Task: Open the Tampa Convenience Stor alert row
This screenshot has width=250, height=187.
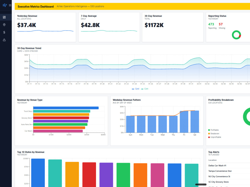Action: [x=229, y=171]
